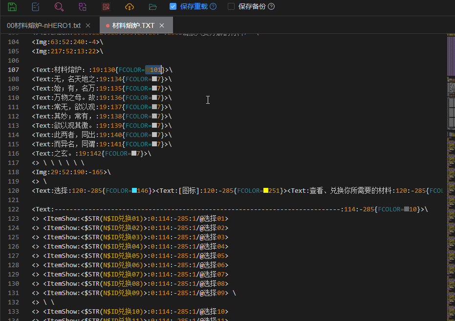455x321 pixels.
Task: Uncheck the 保存重载 checkbox
Action: 173,6
